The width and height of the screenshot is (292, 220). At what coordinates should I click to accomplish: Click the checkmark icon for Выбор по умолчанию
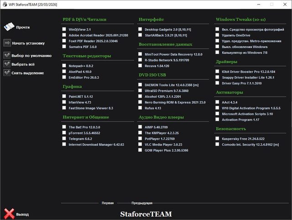point(7,55)
